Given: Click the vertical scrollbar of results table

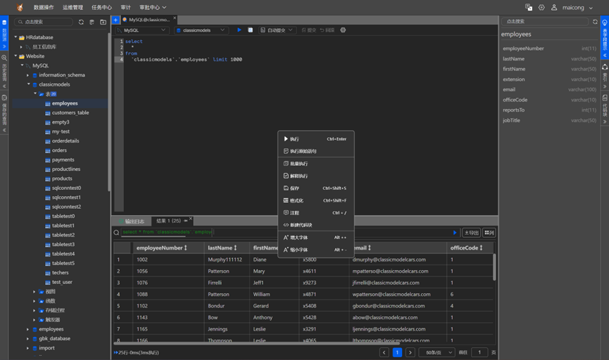Looking at the screenshot, I should tap(494, 267).
